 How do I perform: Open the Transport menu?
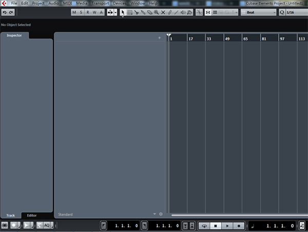point(100,3)
